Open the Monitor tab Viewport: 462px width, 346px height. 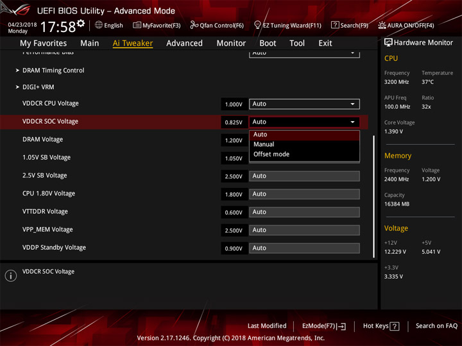231,44
